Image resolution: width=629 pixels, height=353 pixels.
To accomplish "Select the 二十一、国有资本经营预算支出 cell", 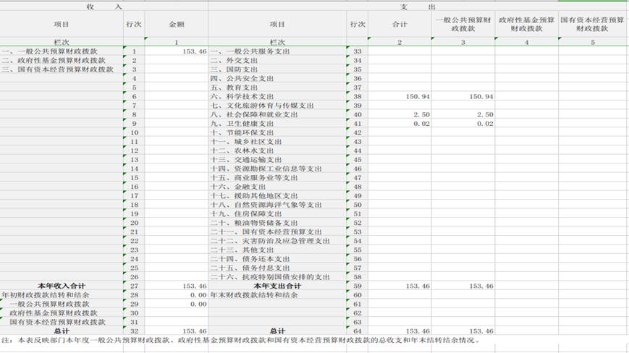I will [x=266, y=231].
